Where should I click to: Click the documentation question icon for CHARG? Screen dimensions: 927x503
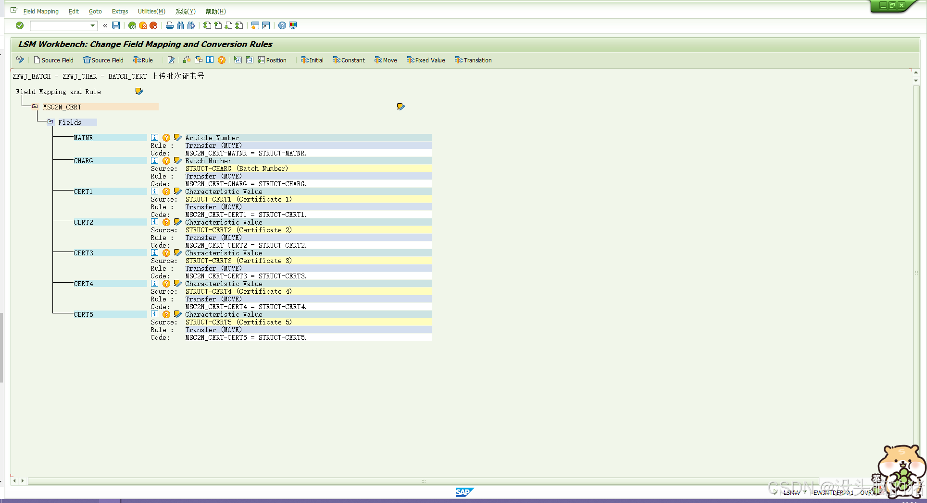(x=166, y=161)
